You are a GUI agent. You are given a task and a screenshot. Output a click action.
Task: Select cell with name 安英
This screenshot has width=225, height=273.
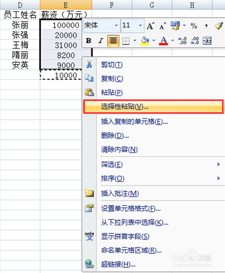(20, 65)
